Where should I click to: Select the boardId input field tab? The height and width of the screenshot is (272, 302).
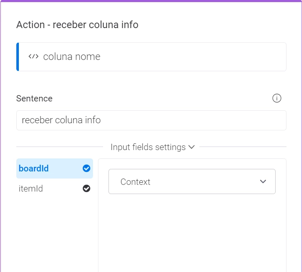(54, 168)
